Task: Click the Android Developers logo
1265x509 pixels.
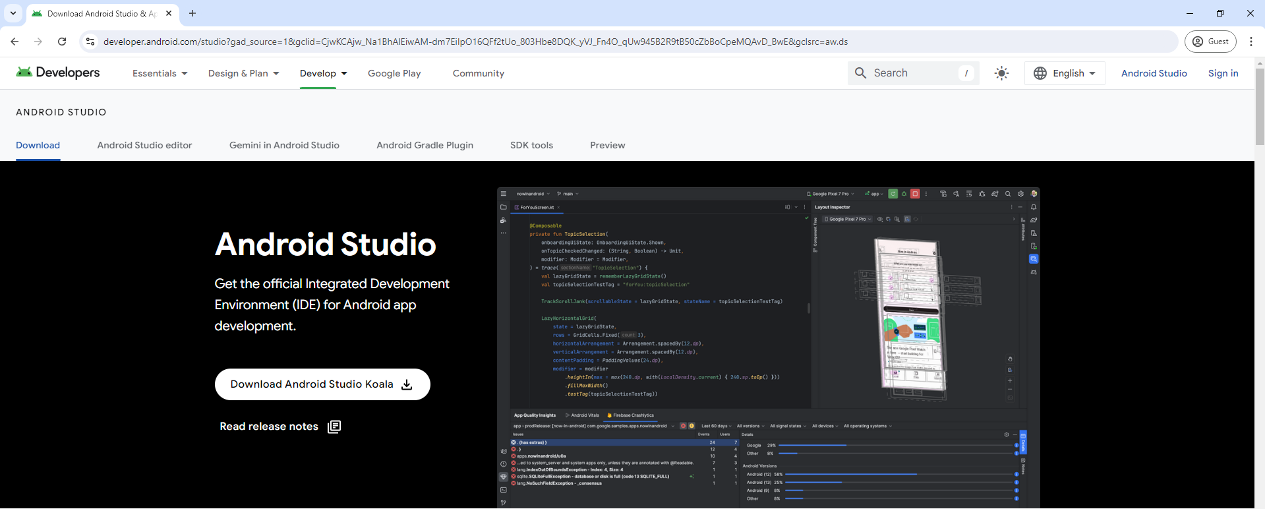Action: pyautogui.click(x=58, y=73)
